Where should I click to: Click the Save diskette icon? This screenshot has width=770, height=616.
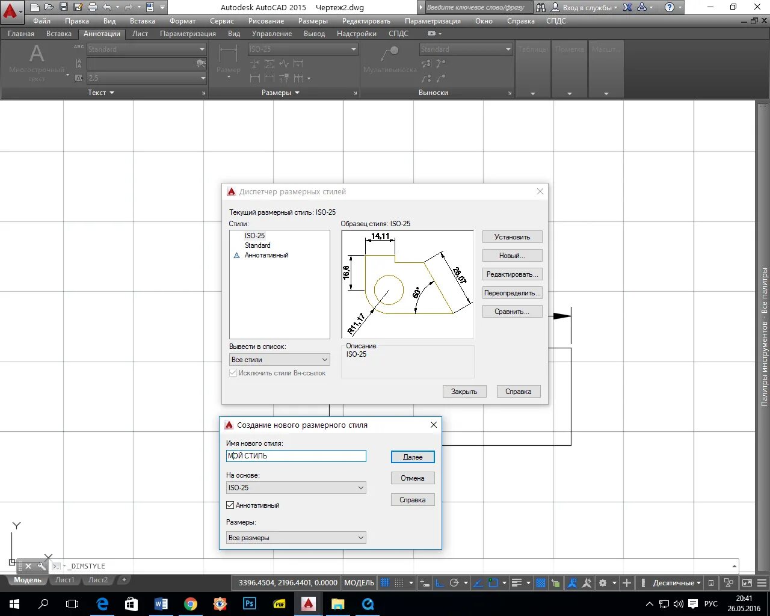coord(63,7)
